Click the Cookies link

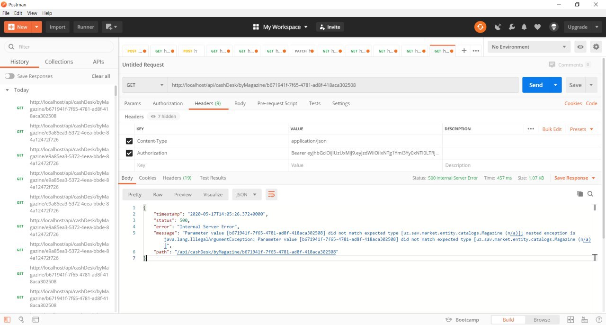pyautogui.click(x=573, y=103)
